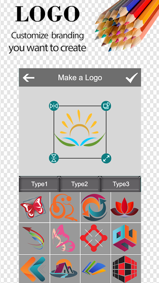This screenshot has width=159, height=283.
Task: Choose the red lotus flower logo
Action: coord(126,207)
